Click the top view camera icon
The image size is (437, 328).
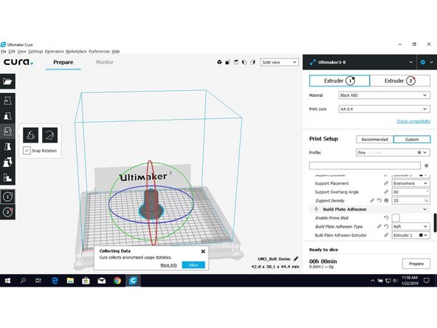pos(236,62)
